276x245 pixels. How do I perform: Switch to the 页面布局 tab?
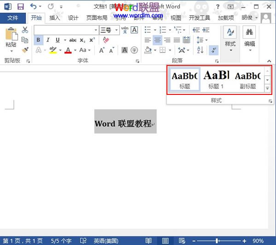(97, 18)
